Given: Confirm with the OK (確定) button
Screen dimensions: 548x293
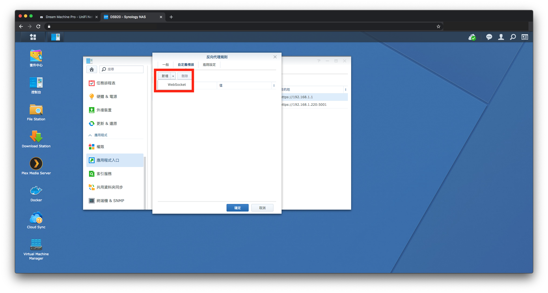Looking at the screenshot, I should click(238, 208).
